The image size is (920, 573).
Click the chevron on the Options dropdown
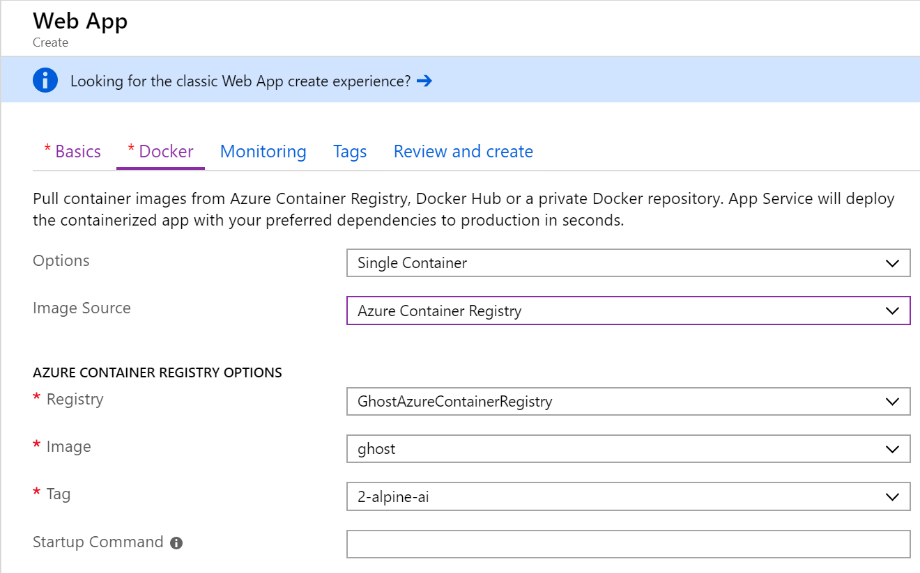pos(892,263)
